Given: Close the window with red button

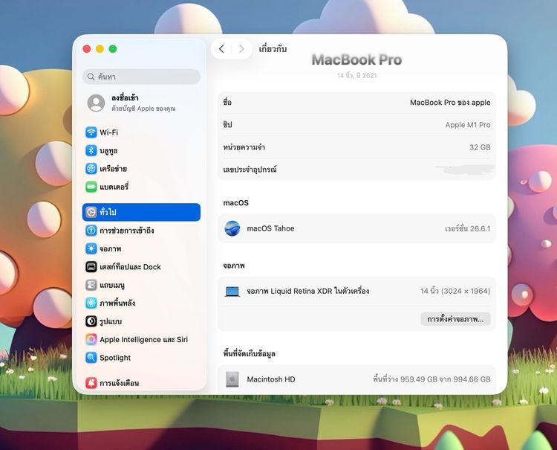Looking at the screenshot, I should click(87, 49).
